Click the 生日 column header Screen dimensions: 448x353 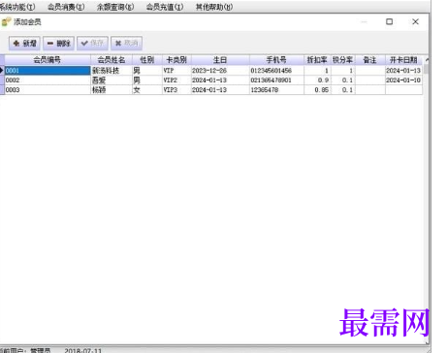(x=220, y=60)
